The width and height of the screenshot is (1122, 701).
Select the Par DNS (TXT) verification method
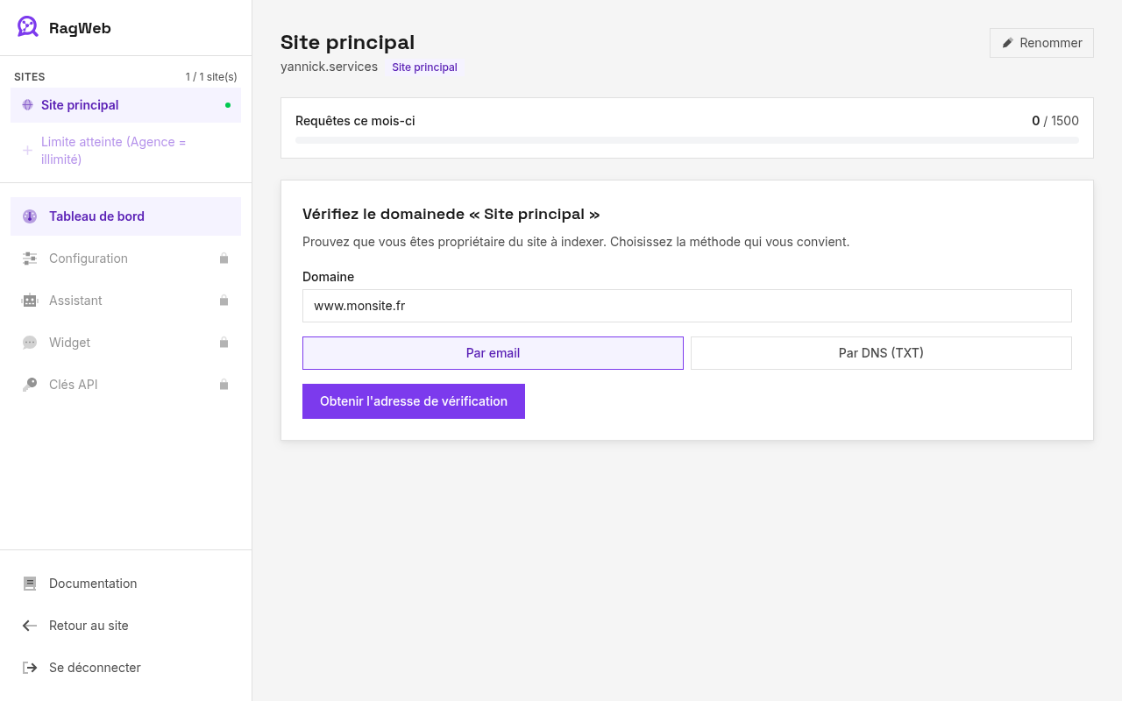(881, 353)
